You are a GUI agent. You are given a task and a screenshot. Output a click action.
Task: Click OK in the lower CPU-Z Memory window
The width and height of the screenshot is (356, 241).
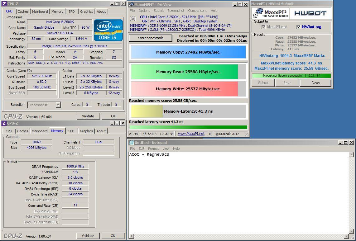tap(113, 236)
